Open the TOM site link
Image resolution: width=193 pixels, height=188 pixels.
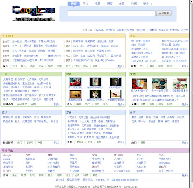(x=139, y=155)
